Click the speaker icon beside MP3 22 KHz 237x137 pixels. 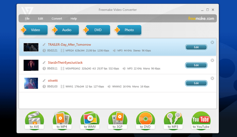[x=124, y=68]
